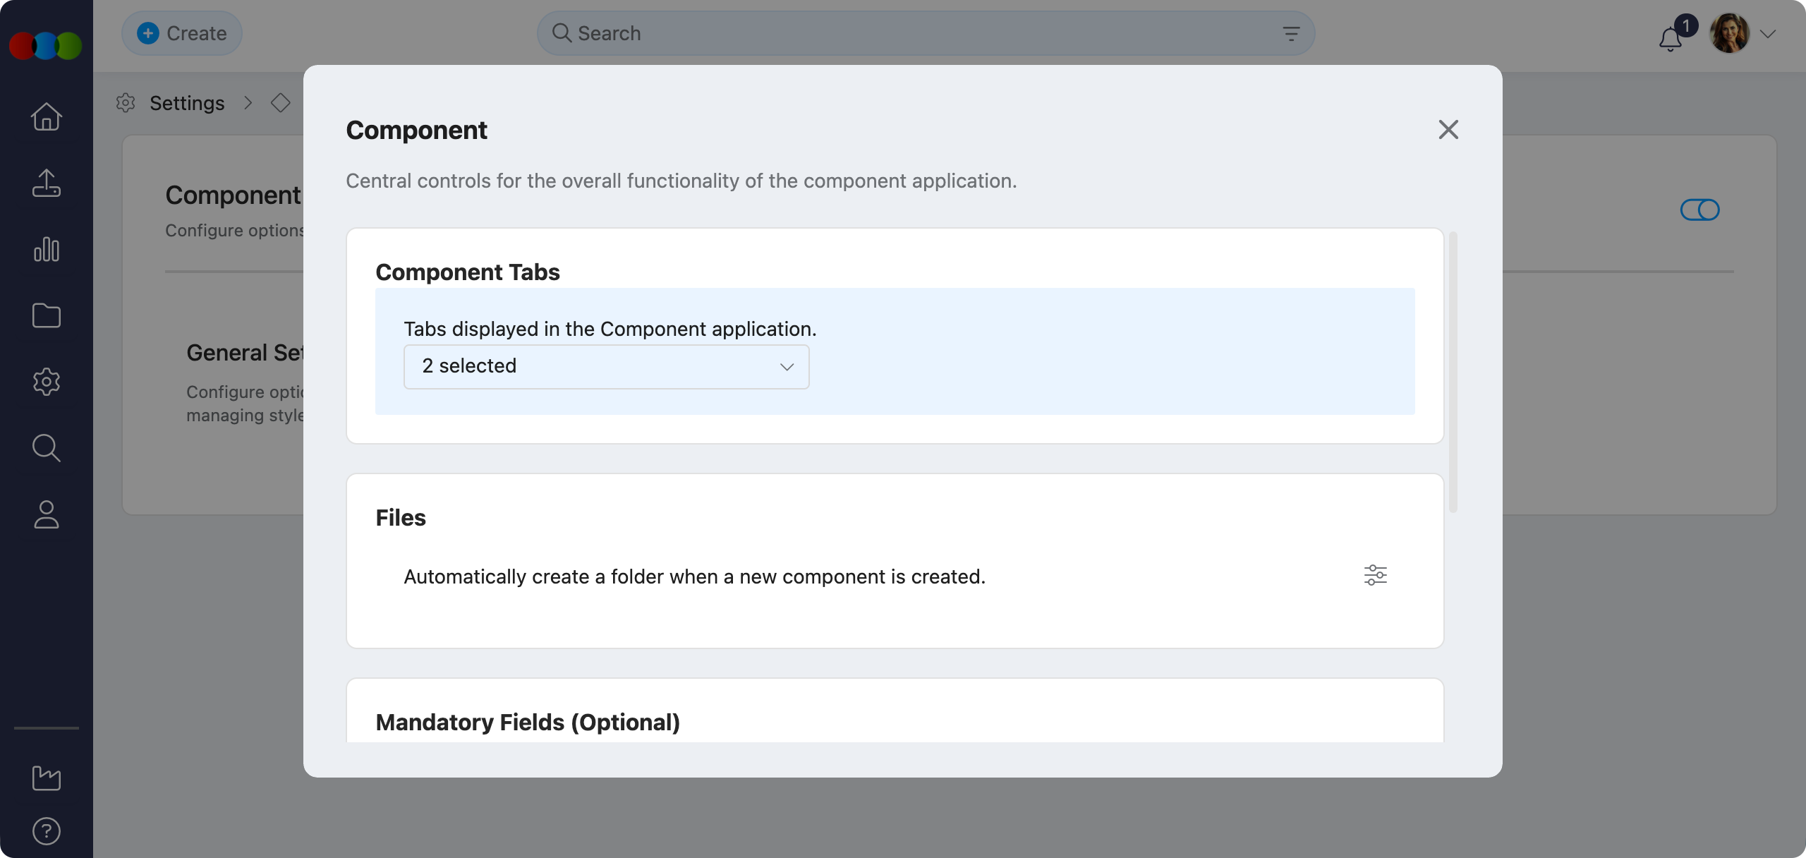1806x858 pixels.
Task: Open the Folders icon in the sidebar
Action: tap(46, 315)
